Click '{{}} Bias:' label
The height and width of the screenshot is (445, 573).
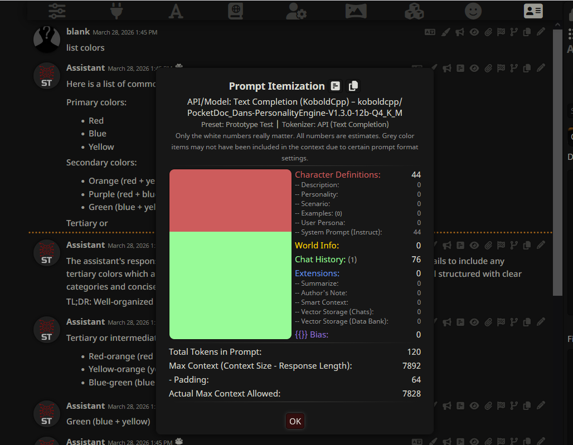(312, 335)
